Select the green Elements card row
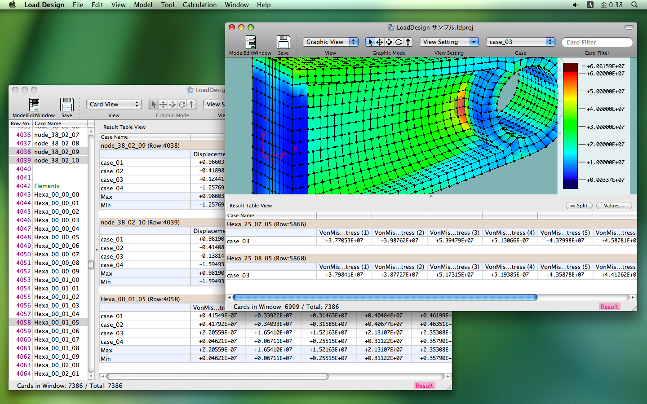 click(x=49, y=186)
